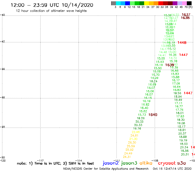Click the 'jason2' satellite label

[x=111, y=163]
